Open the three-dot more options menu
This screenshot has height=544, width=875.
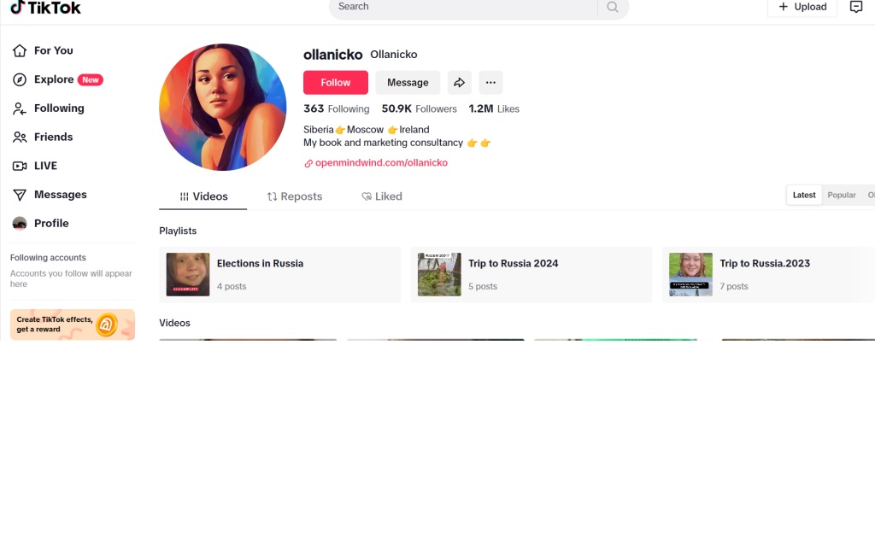(x=490, y=83)
